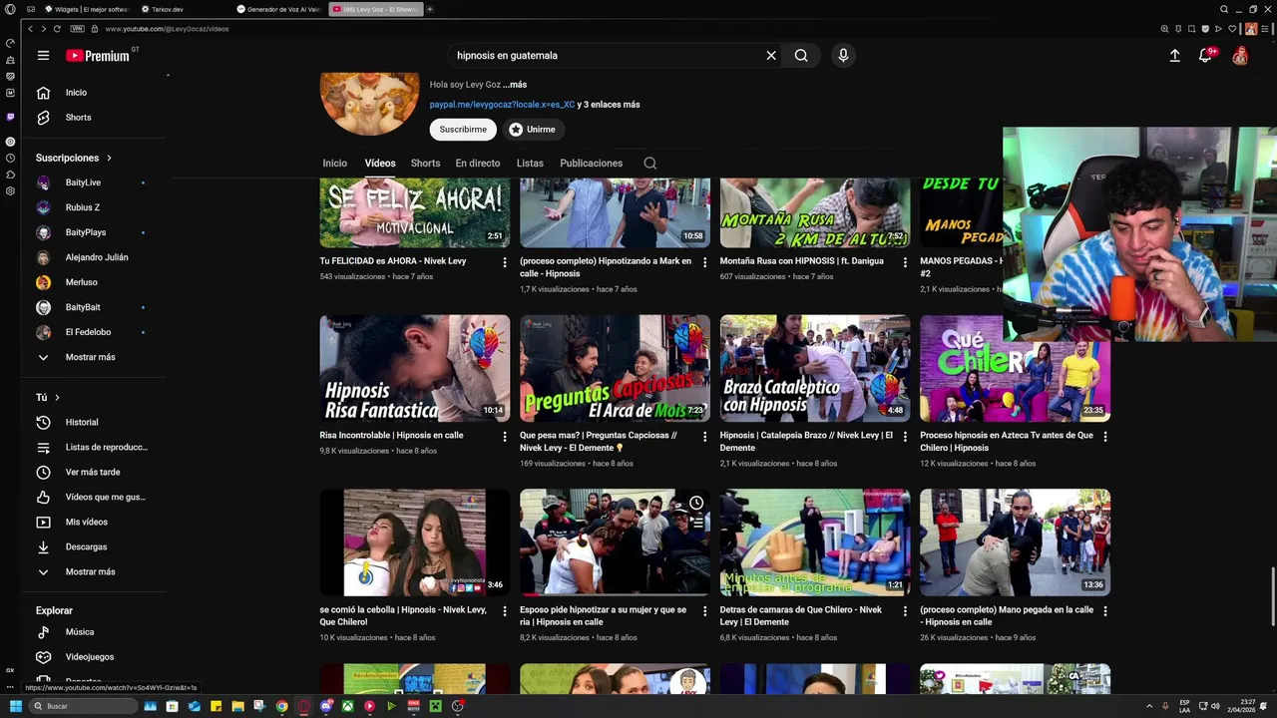The image size is (1277, 718).
Task: Open the paypal.me/levygocaz link
Action: 502,105
